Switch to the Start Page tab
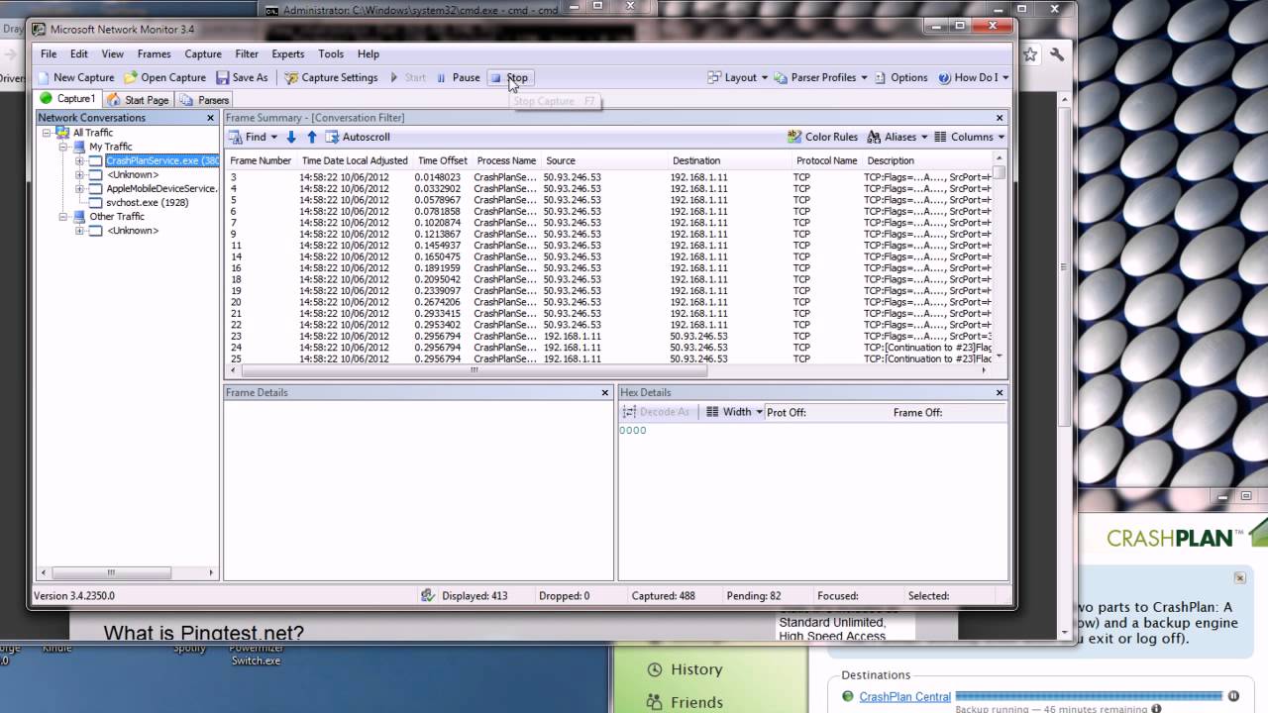The height and width of the screenshot is (713, 1268). (138, 99)
